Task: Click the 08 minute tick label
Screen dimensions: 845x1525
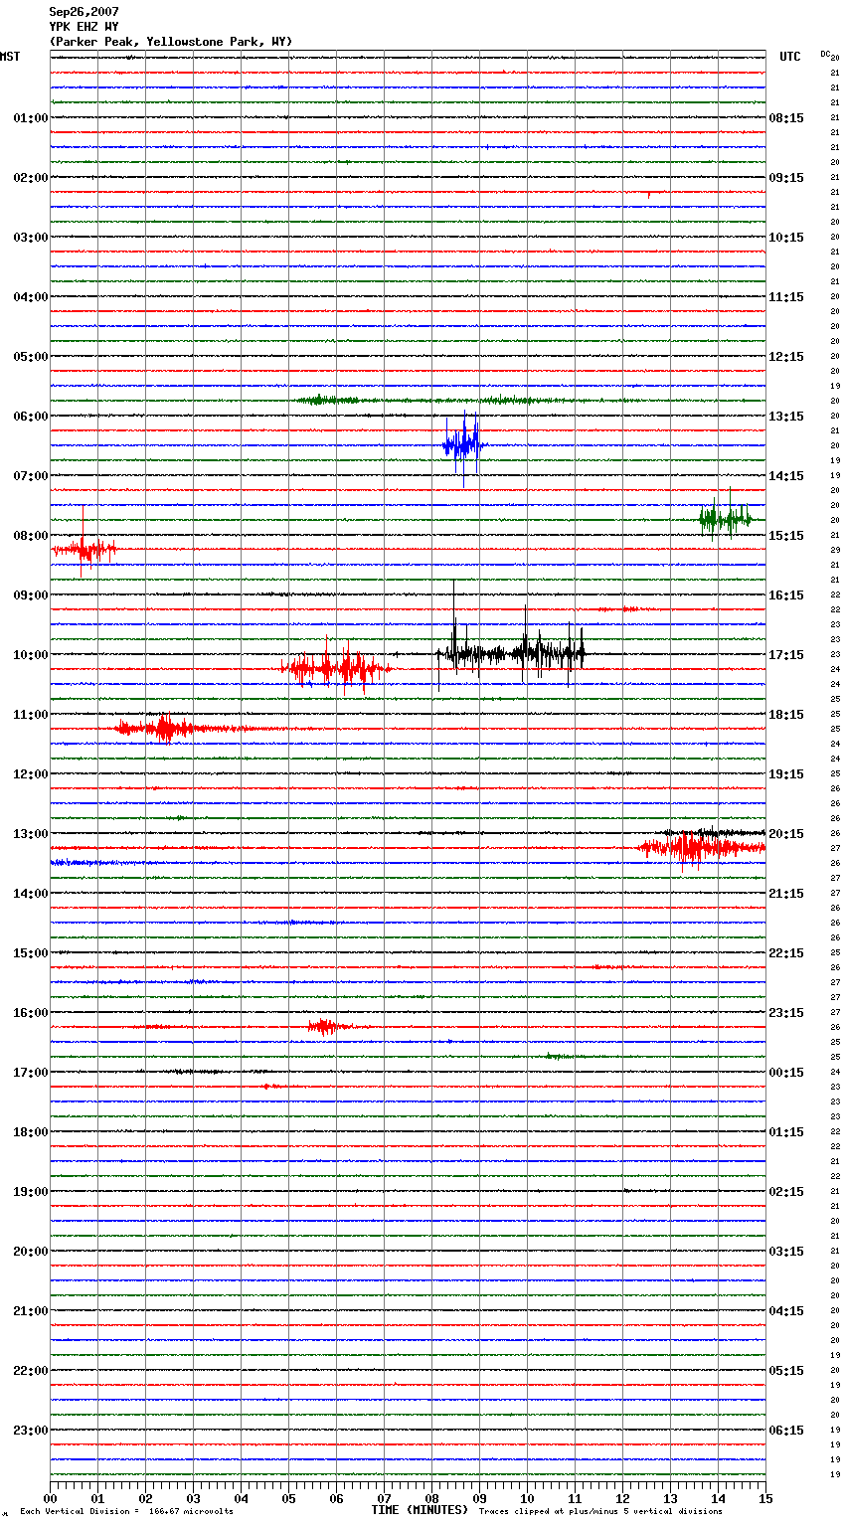Action: [431, 1498]
